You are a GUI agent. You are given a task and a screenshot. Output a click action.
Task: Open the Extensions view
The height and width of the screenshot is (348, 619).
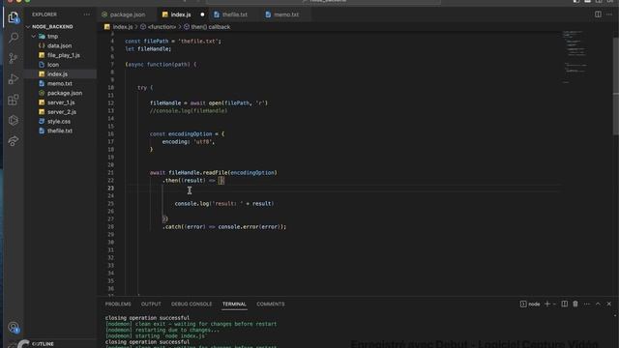(x=14, y=100)
